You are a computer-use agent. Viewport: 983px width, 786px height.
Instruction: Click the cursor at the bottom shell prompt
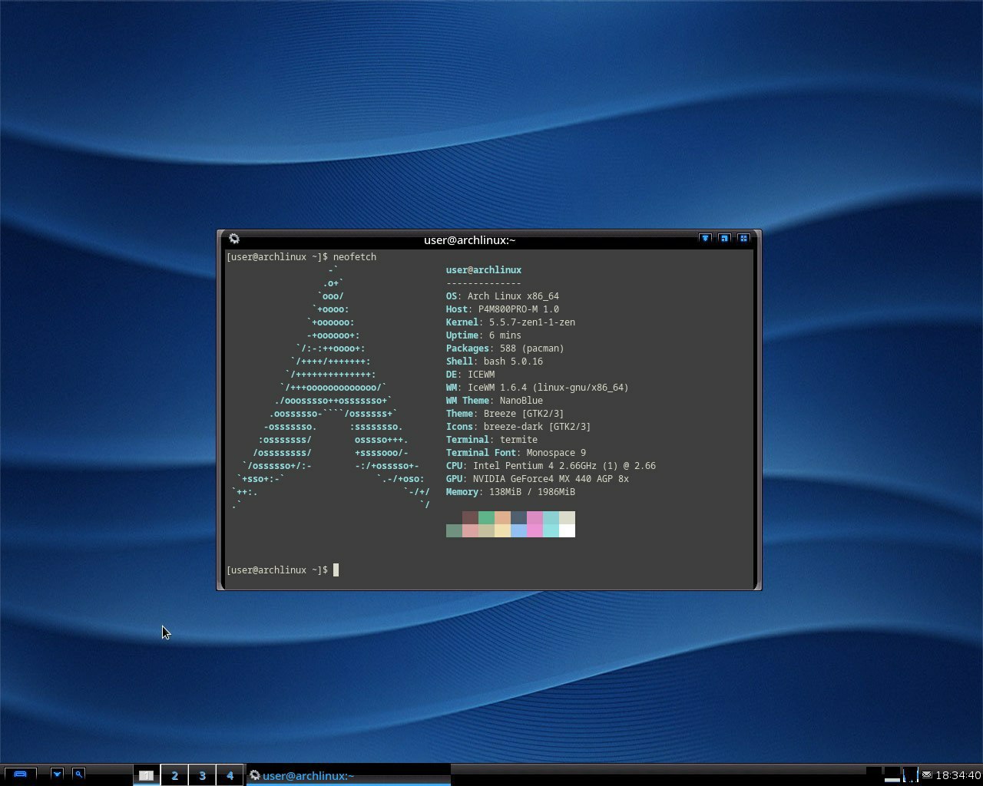[x=336, y=570]
